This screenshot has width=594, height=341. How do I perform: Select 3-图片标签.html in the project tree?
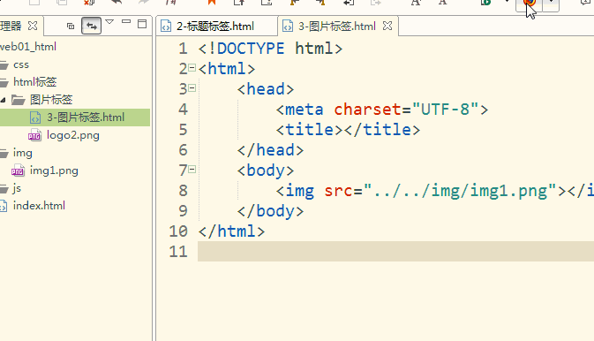pos(86,117)
